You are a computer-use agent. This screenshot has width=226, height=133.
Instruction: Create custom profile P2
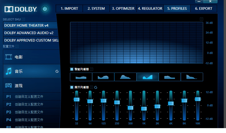pyautogui.click(x=32, y=104)
